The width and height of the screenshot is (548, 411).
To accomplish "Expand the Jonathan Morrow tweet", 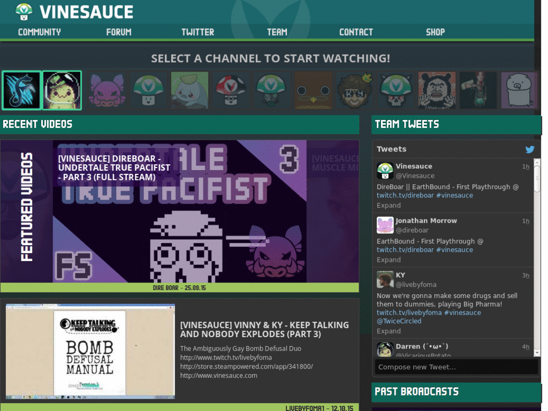I will pos(389,260).
